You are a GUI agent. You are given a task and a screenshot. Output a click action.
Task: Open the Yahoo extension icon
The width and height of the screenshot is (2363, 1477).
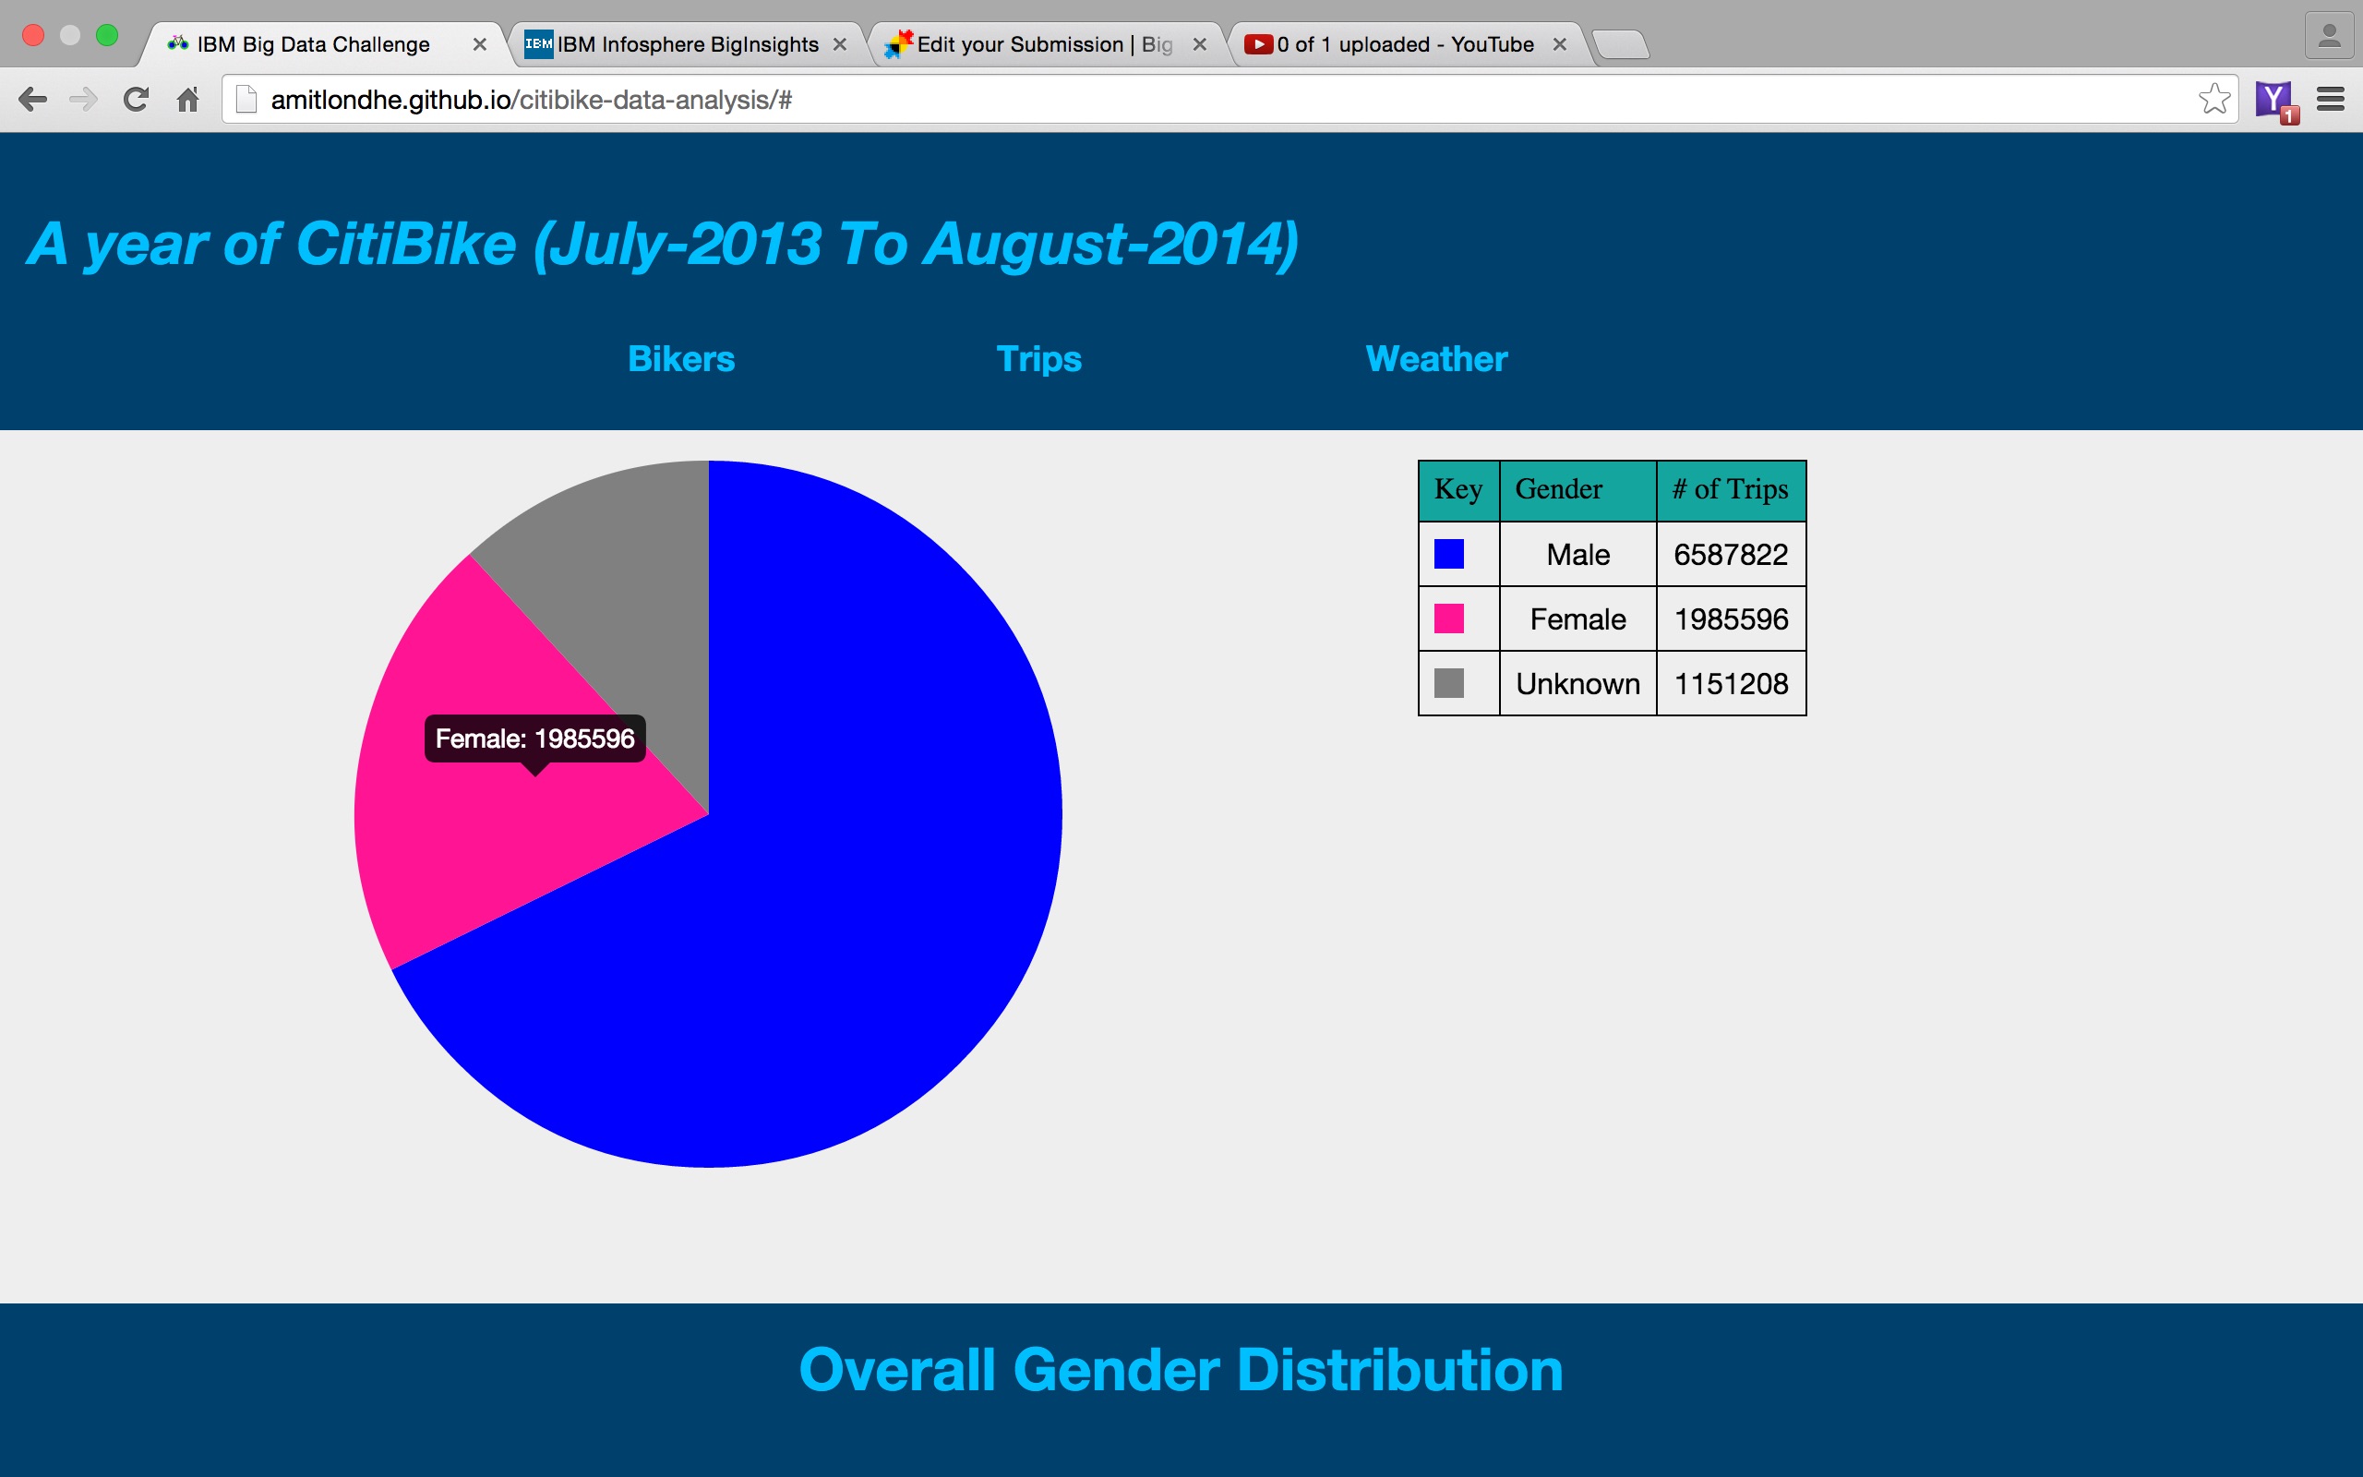coord(2274,99)
